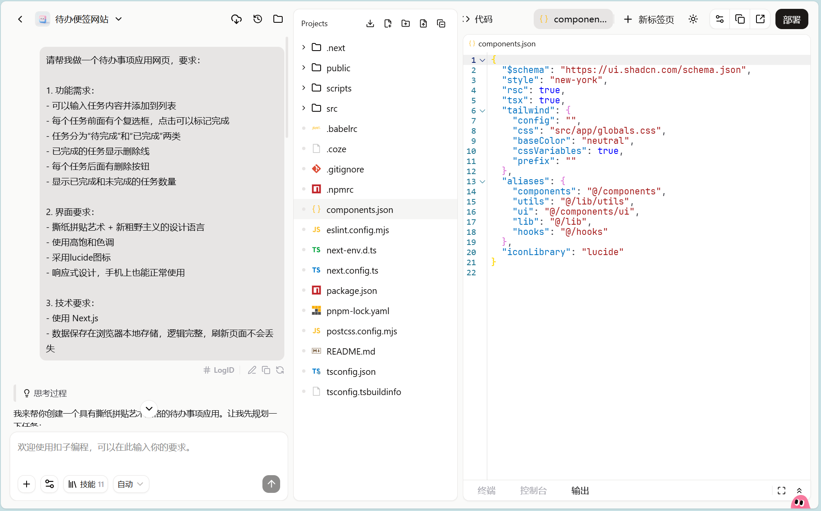Copy the chat message icon
The image size is (821, 511).
point(266,370)
